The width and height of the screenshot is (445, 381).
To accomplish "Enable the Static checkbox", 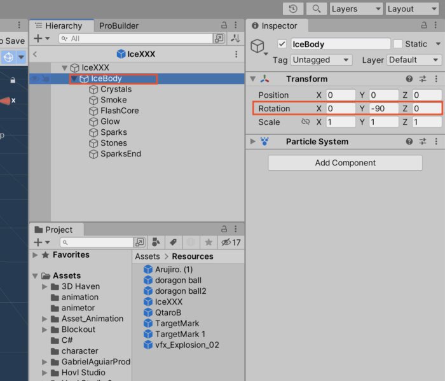I will point(398,44).
